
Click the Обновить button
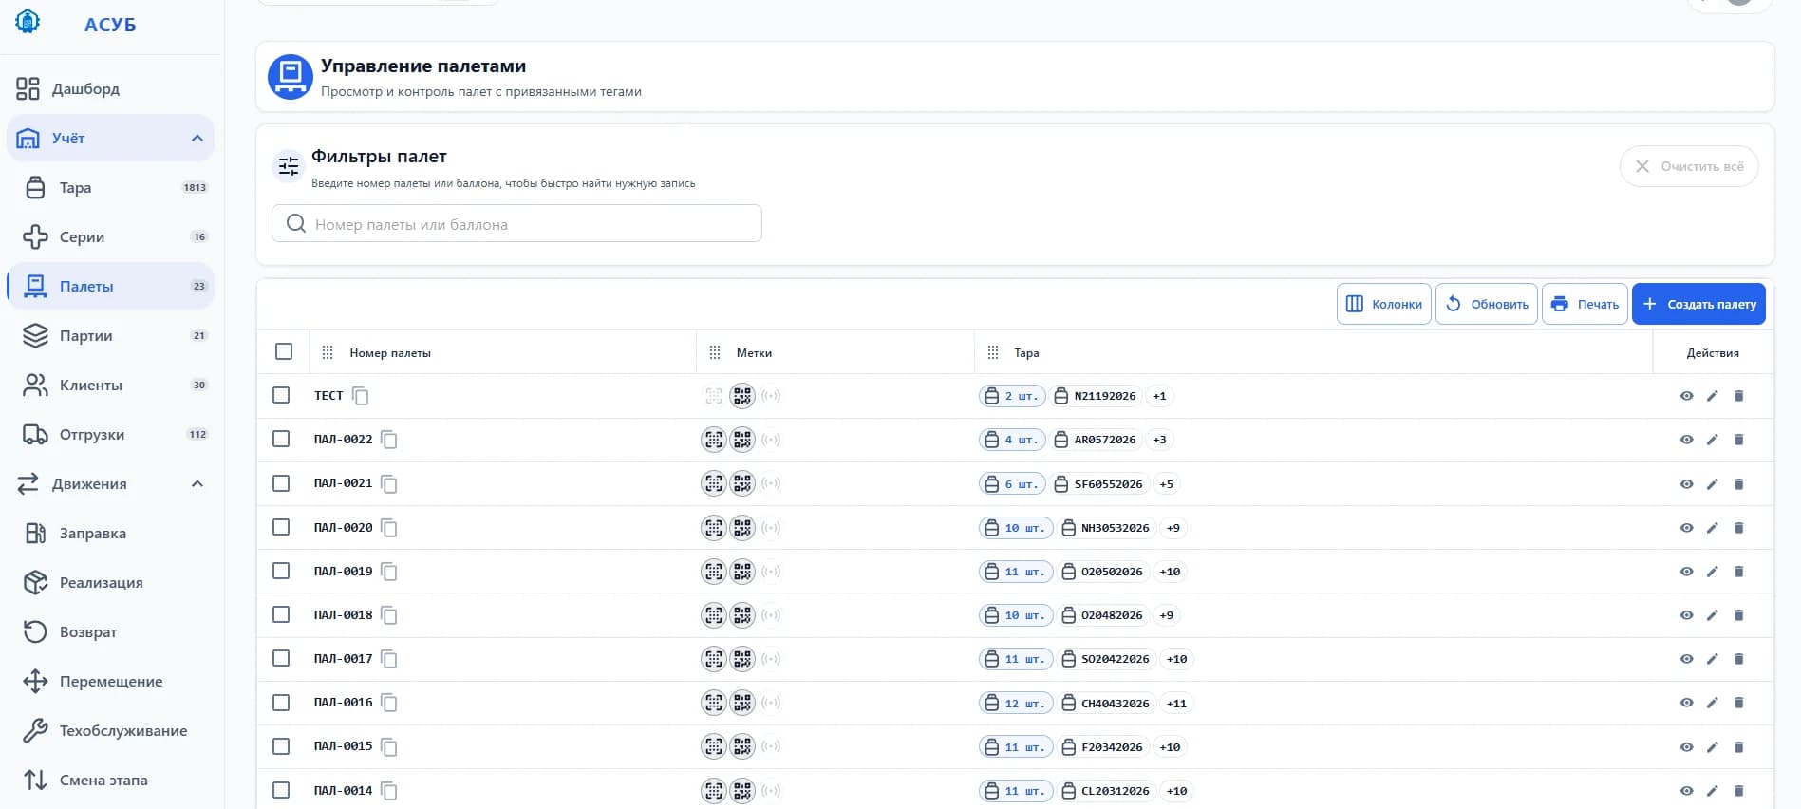pyautogui.click(x=1487, y=304)
